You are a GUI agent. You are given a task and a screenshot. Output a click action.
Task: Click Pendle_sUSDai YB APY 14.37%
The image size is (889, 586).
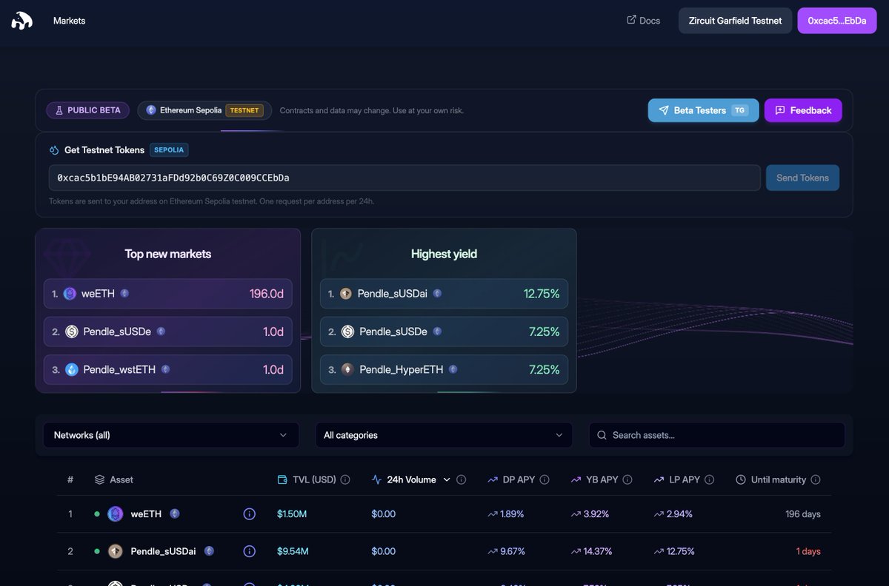pos(592,551)
